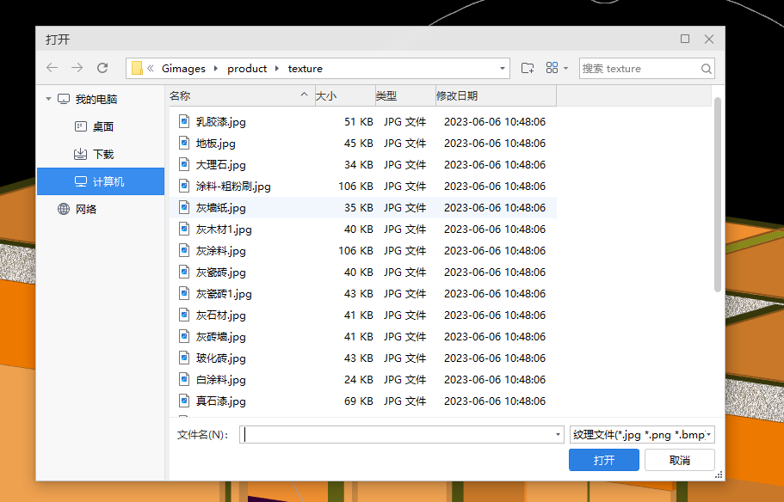The width and height of the screenshot is (784, 502).
Task: Select file 白涂料.jpg
Action: coord(363,379)
